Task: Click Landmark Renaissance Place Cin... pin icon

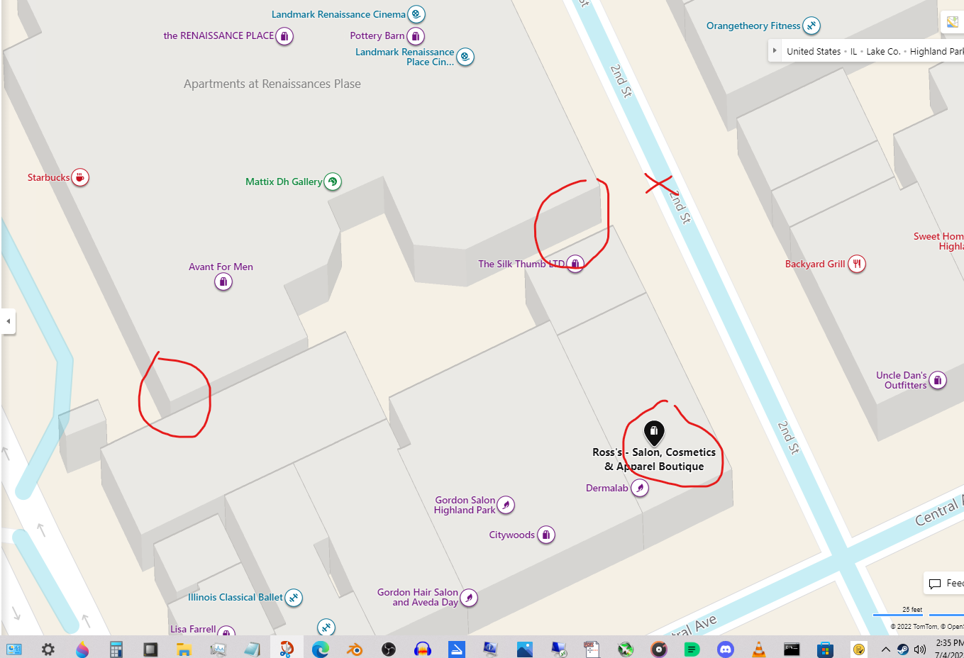Action: 465,57
